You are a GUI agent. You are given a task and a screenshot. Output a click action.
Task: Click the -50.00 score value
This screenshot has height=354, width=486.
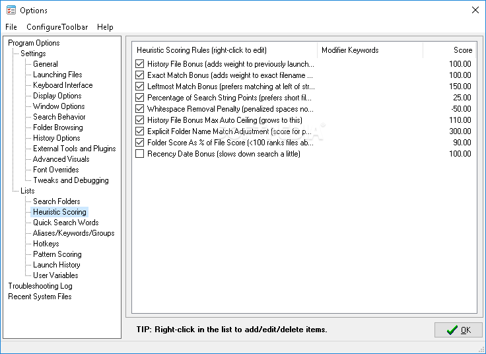click(x=461, y=109)
